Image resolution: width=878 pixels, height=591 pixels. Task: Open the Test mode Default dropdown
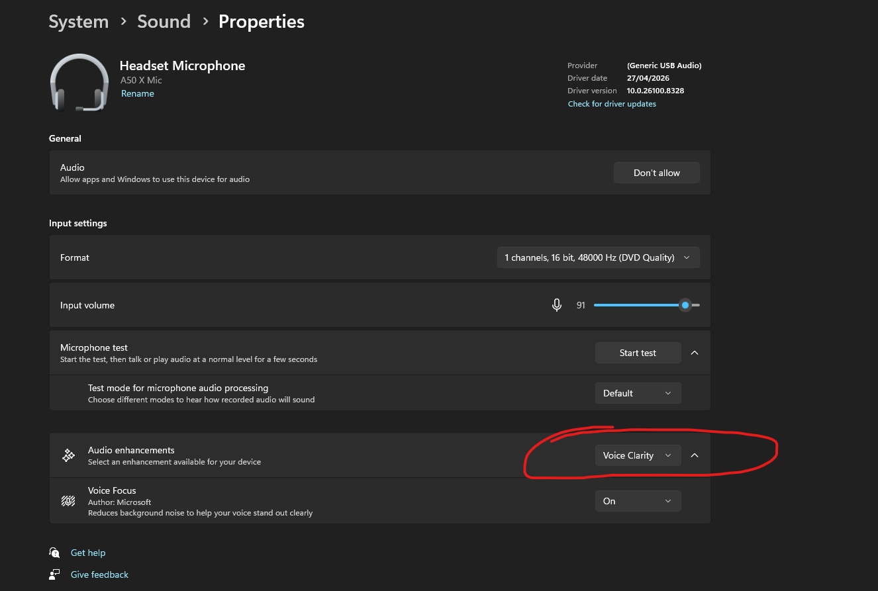(638, 393)
